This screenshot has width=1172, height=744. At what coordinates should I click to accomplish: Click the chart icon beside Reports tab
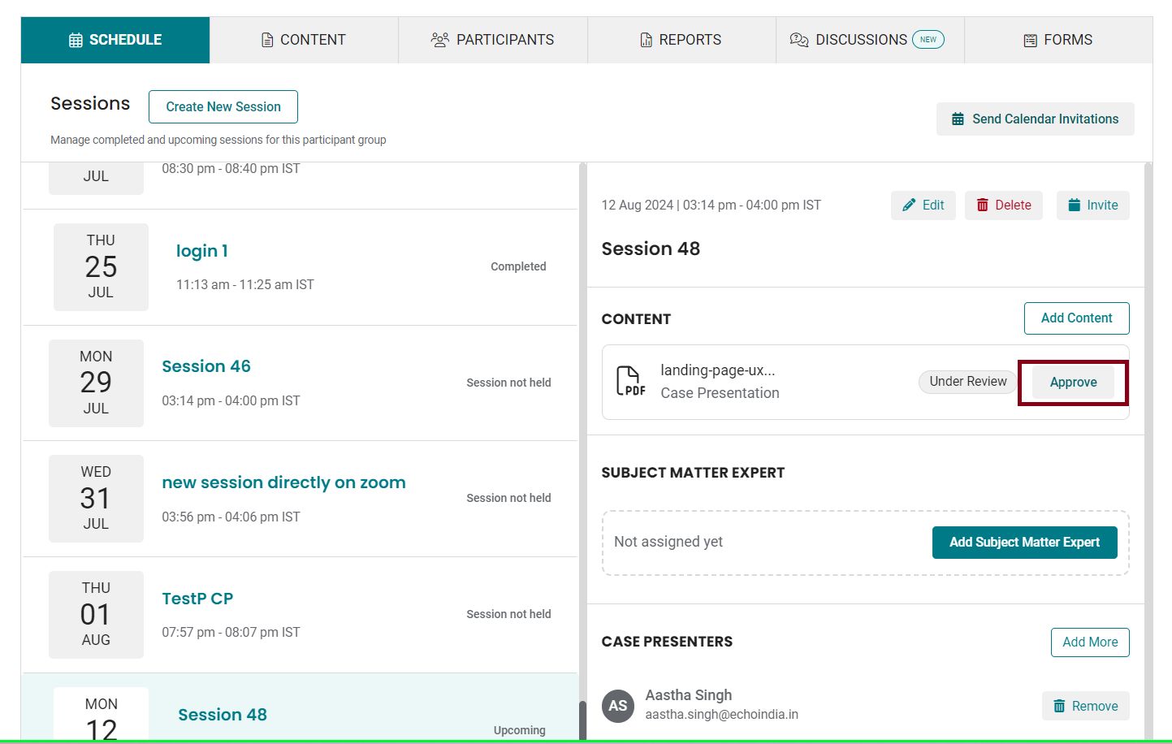coord(647,40)
